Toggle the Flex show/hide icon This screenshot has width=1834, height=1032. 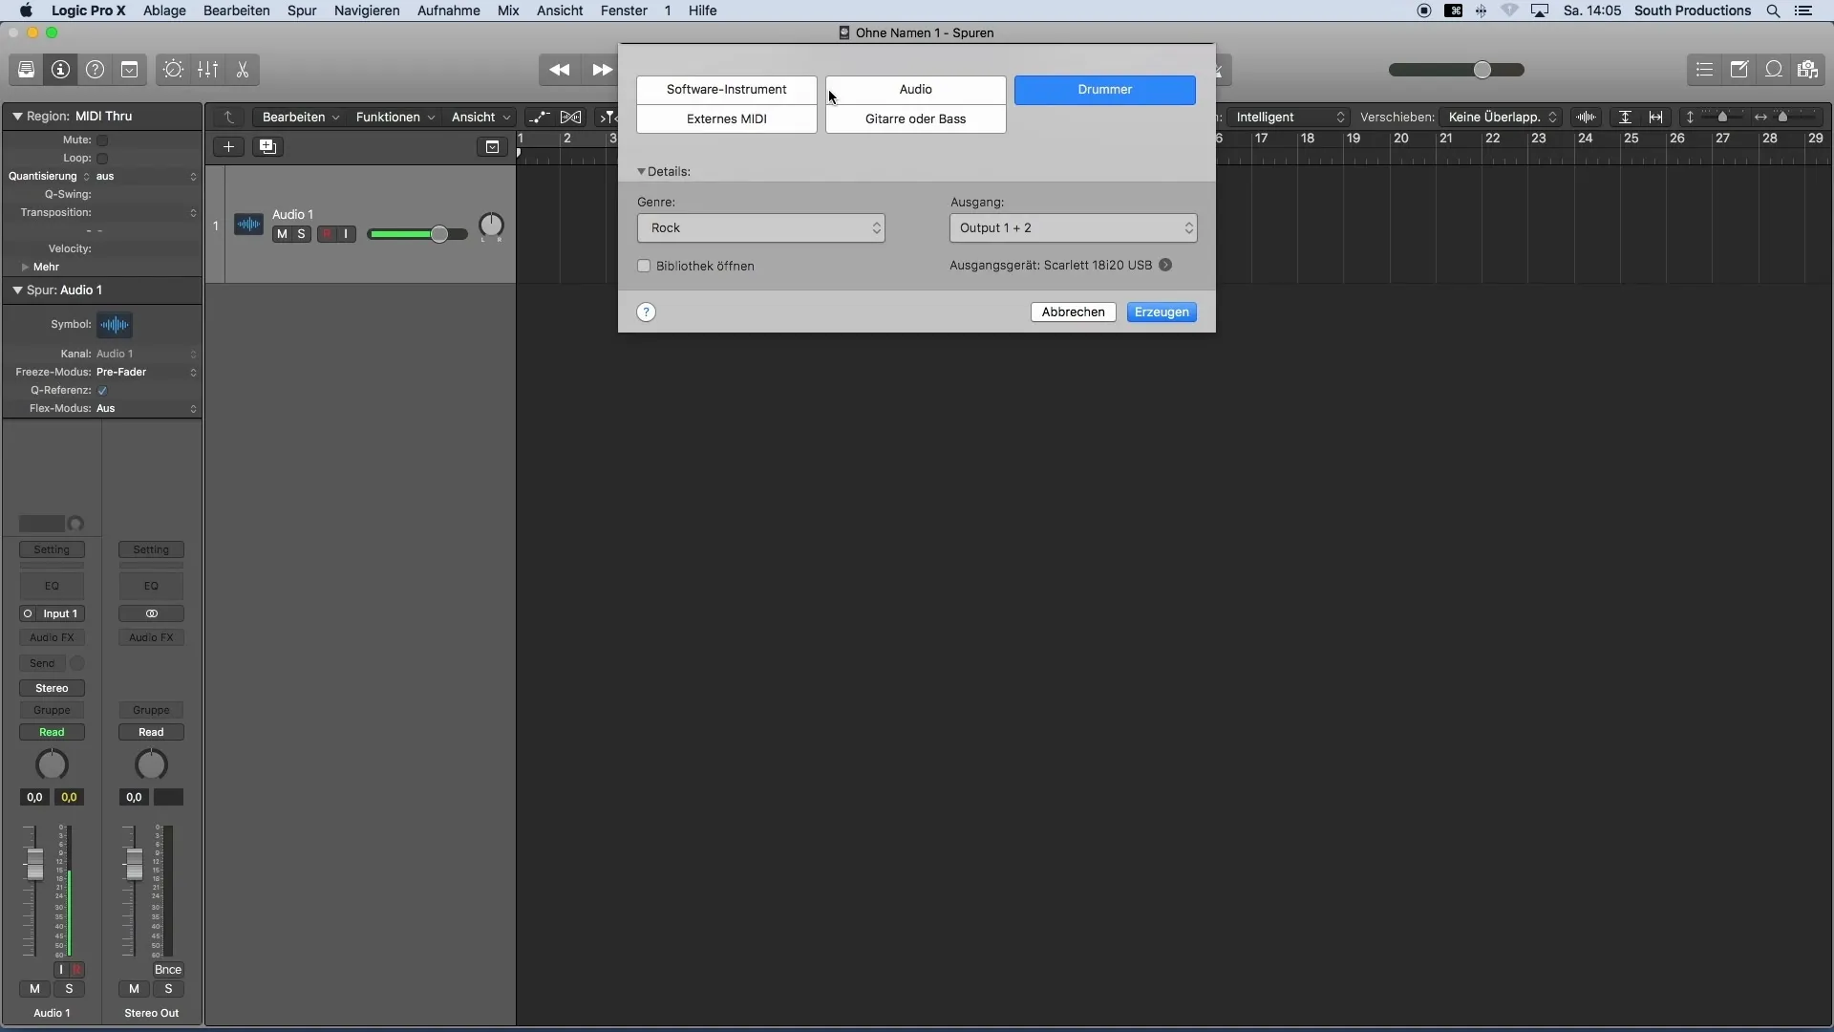[x=571, y=117]
